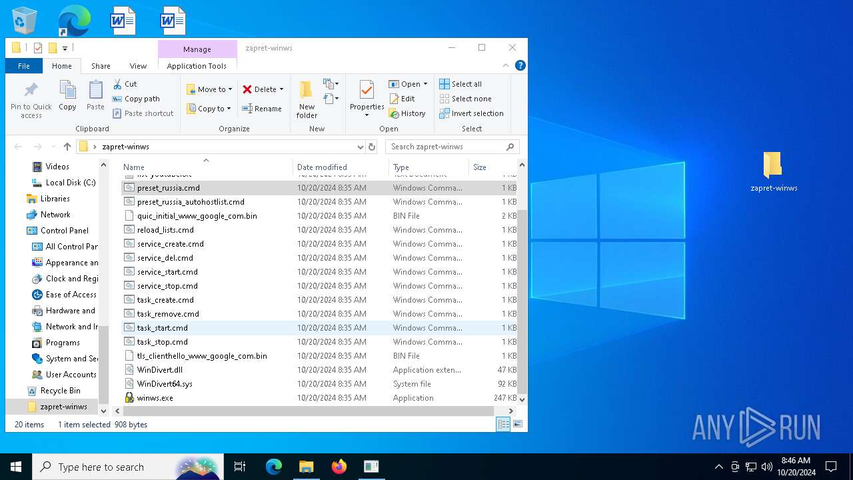Collapse the ribbon with chevron

pos(506,65)
